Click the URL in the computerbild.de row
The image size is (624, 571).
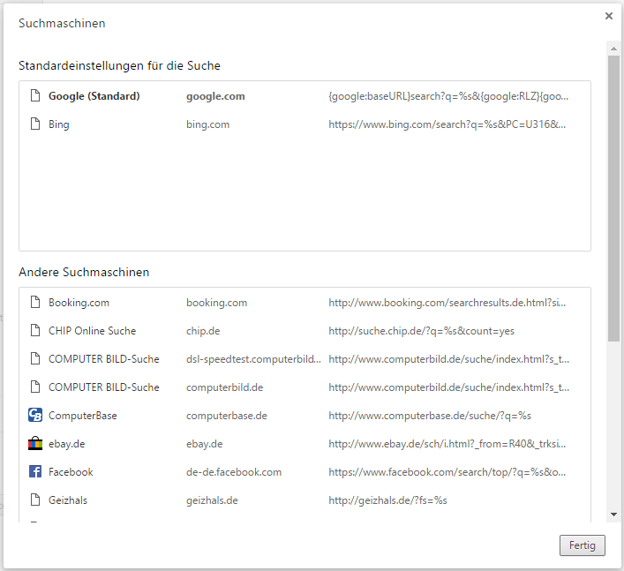[449, 387]
